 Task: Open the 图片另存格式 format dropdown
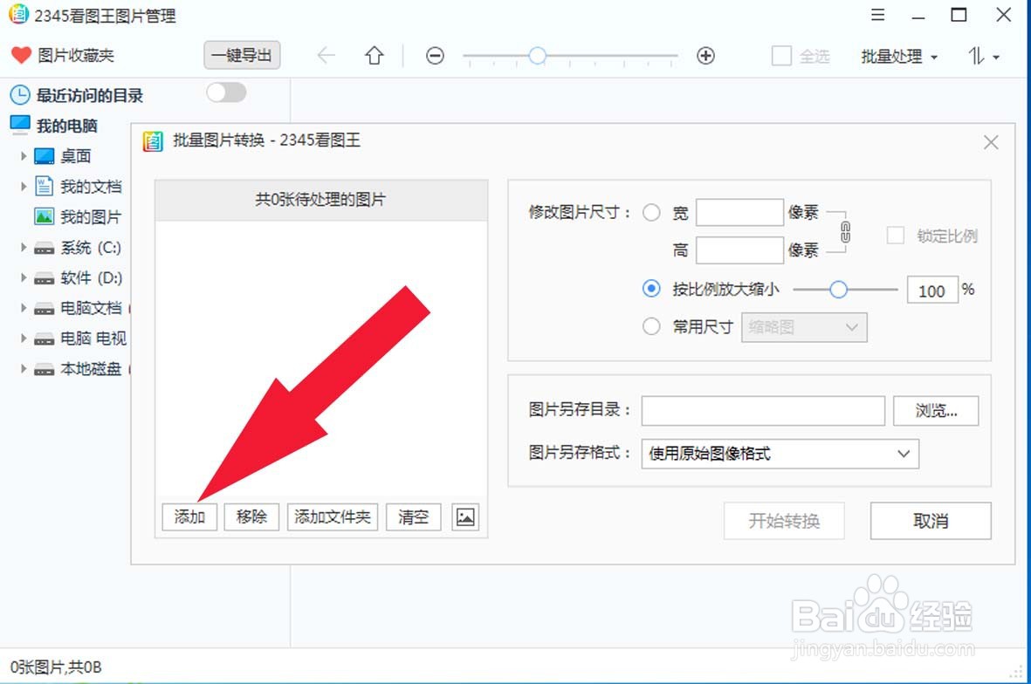tap(780, 454)
